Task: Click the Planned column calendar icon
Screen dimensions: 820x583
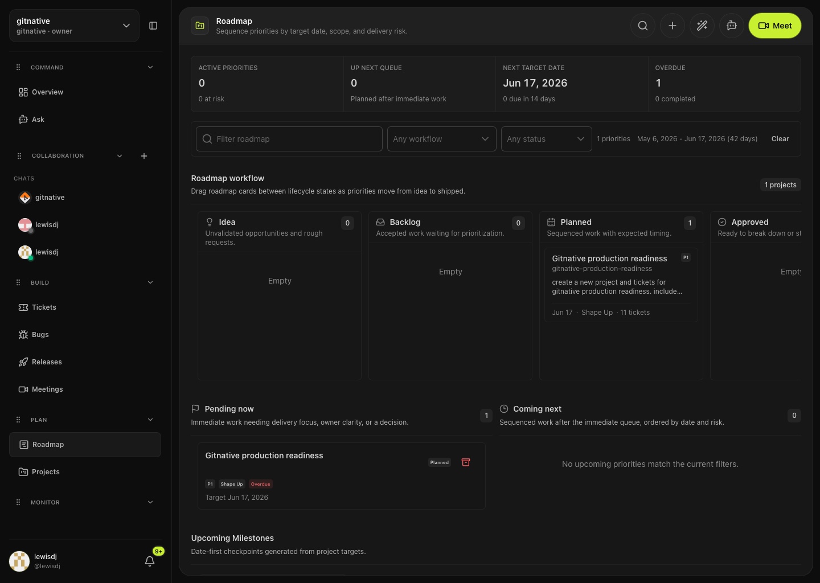Action: pos(551,222)
